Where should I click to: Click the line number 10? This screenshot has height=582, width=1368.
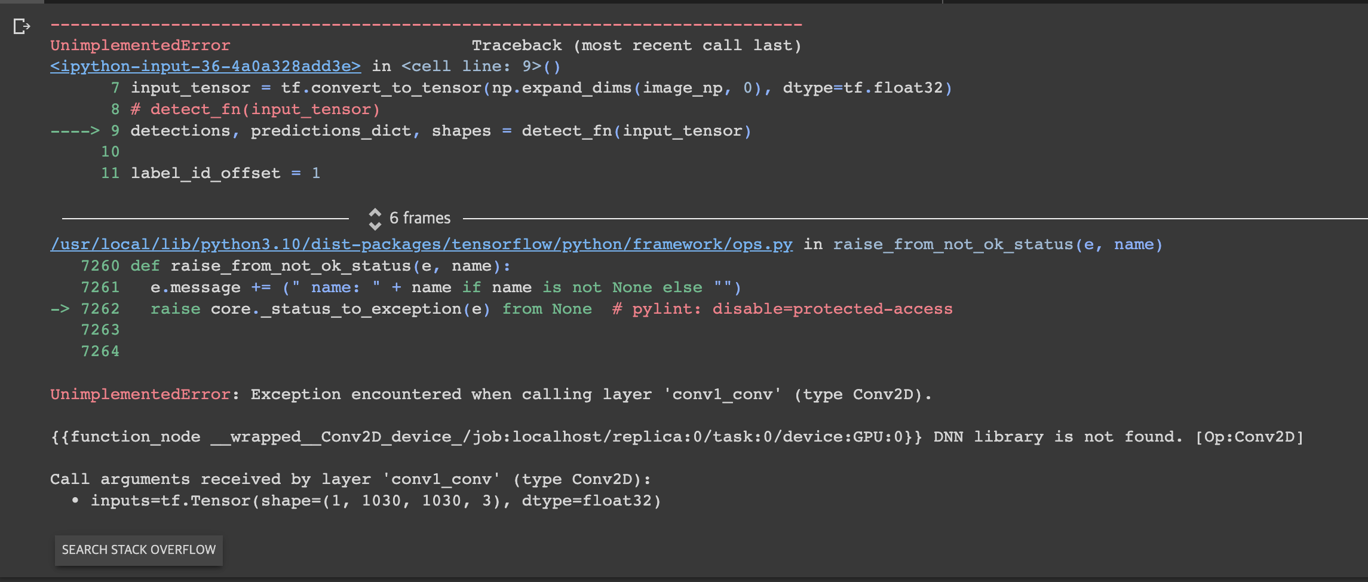pyautogui.click(x=111, y=152)
